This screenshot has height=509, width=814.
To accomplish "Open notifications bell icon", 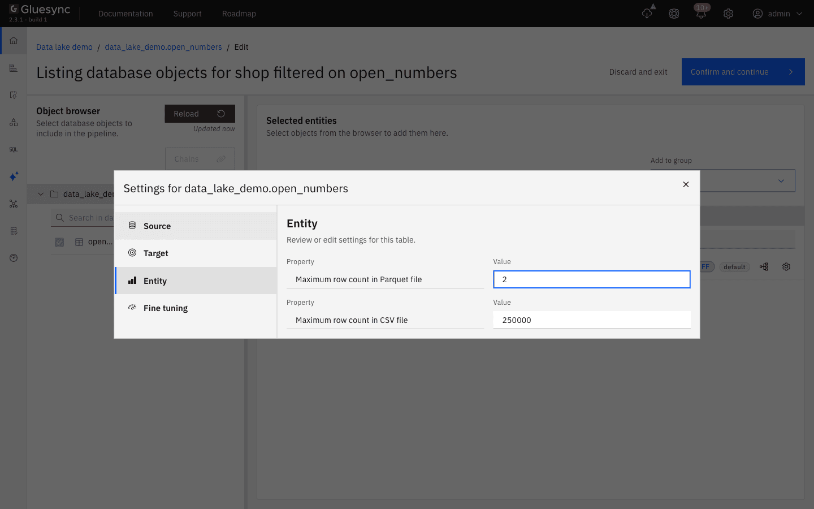I will point(701,14).
